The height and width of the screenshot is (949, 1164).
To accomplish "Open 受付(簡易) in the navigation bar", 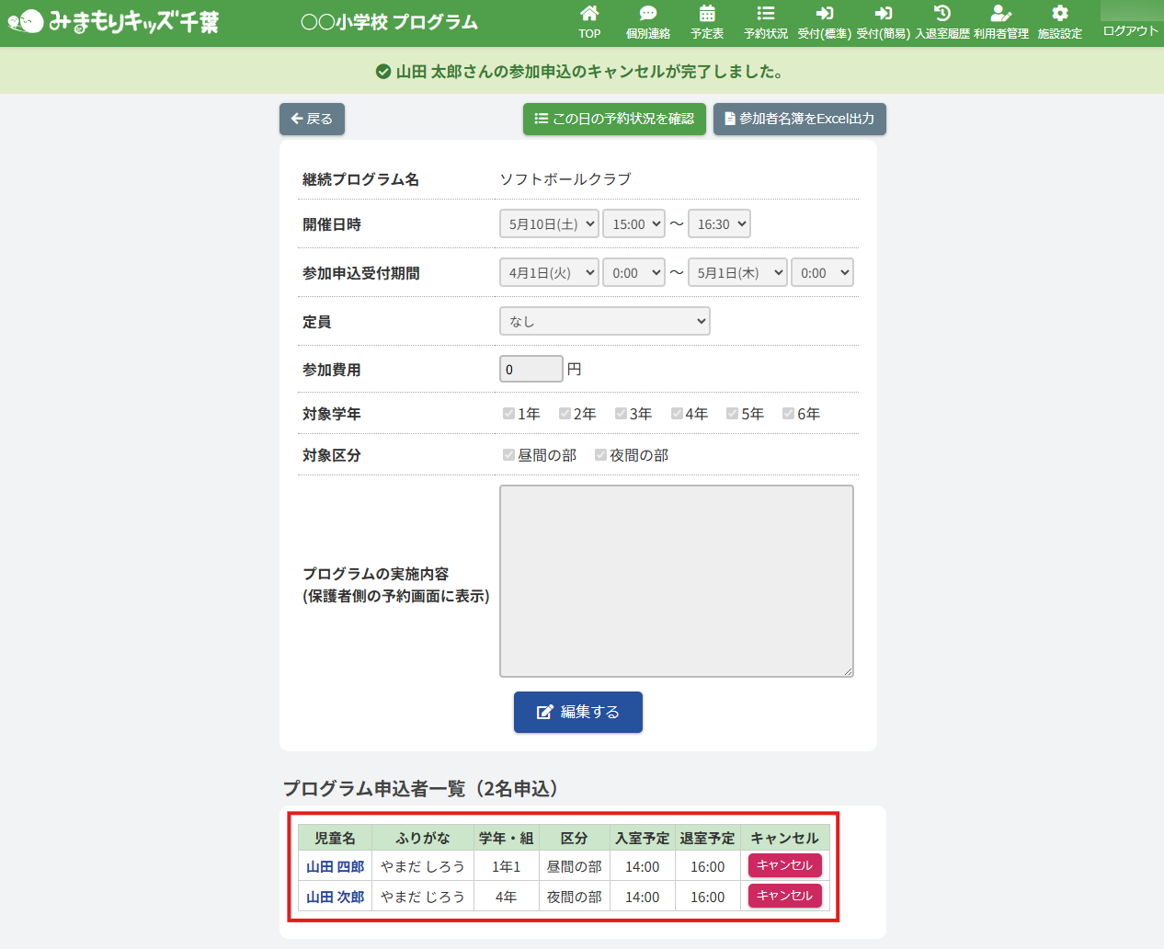I will 883,22.
